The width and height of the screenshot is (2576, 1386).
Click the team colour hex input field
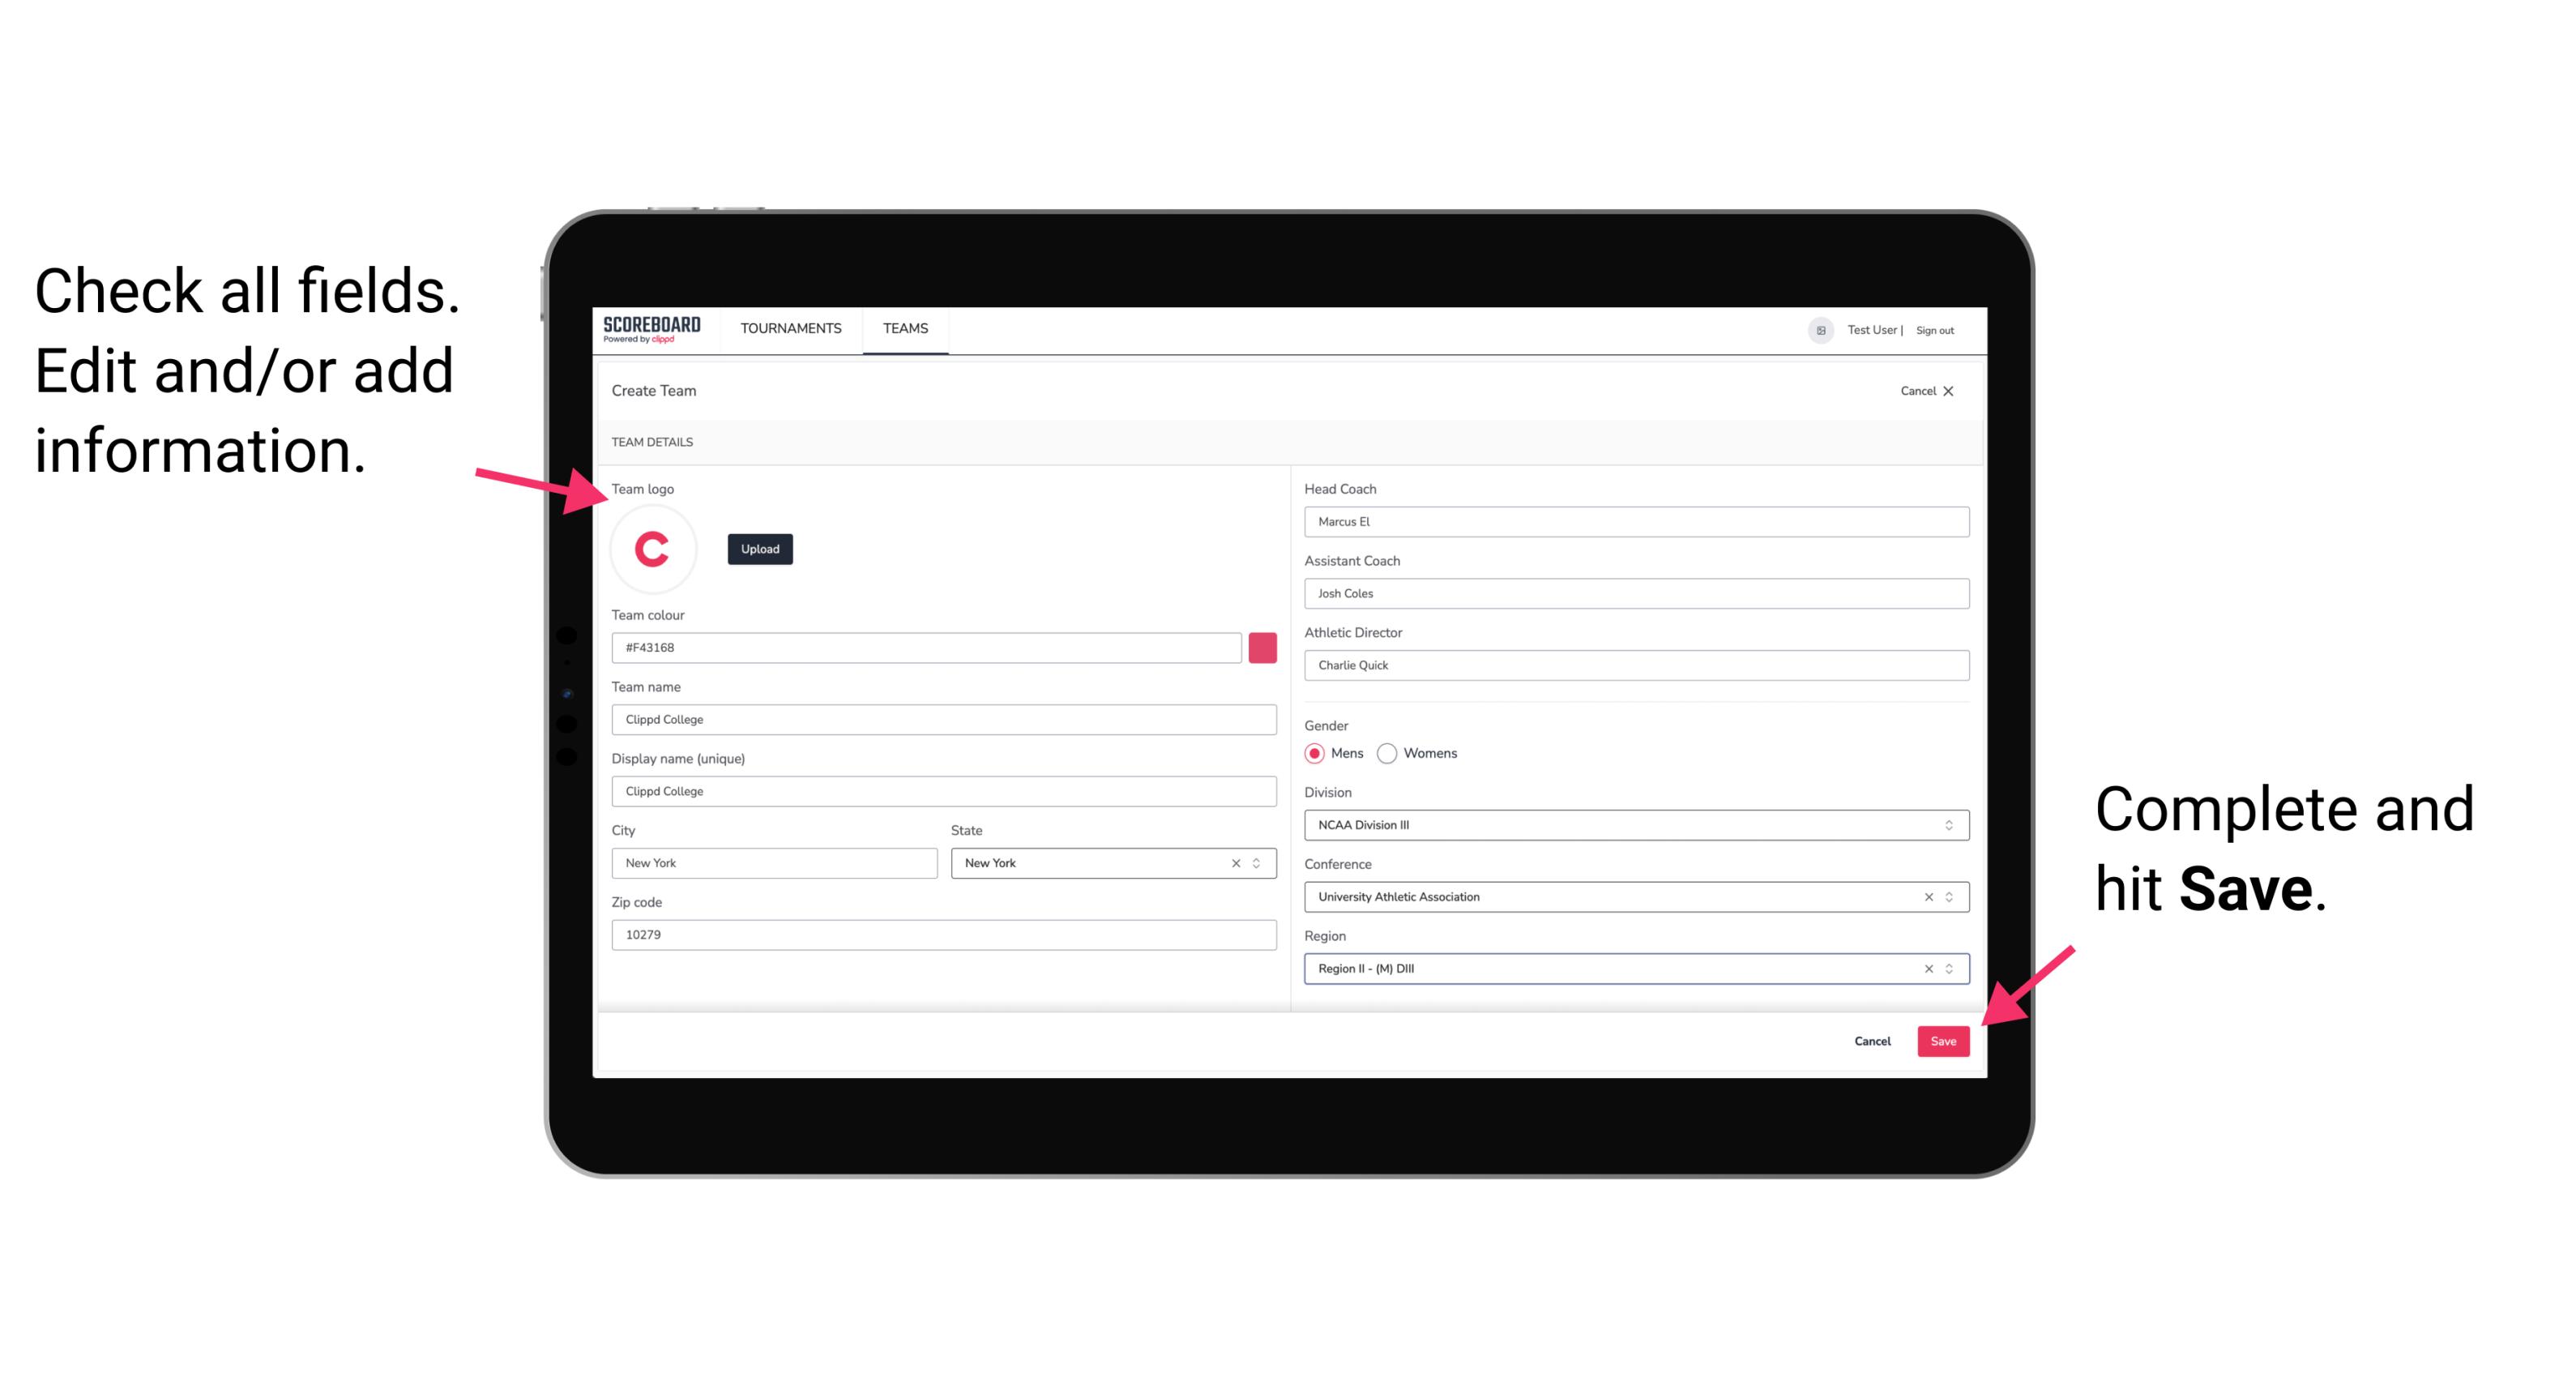(928, 647)
